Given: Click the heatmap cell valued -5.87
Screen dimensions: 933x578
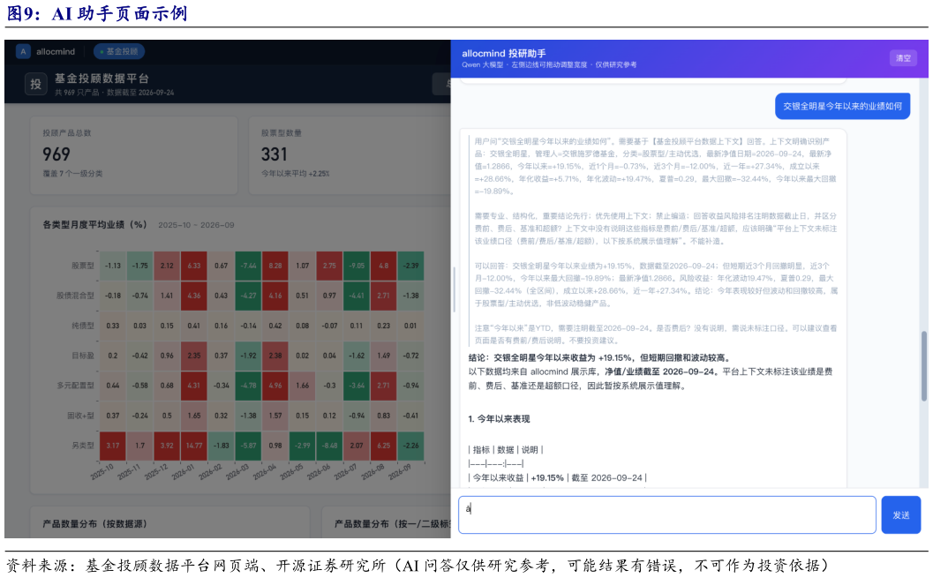Looking at the screenshot, I should [248, 446].
